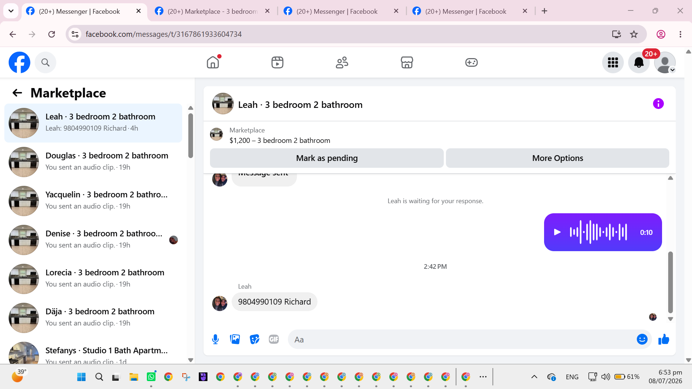Bookmark this page with the star
The image size is (692, 389).
634,34
